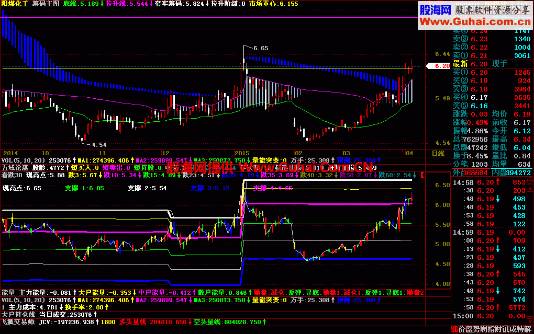Click the 6.20 current price marker

point(439,66)
